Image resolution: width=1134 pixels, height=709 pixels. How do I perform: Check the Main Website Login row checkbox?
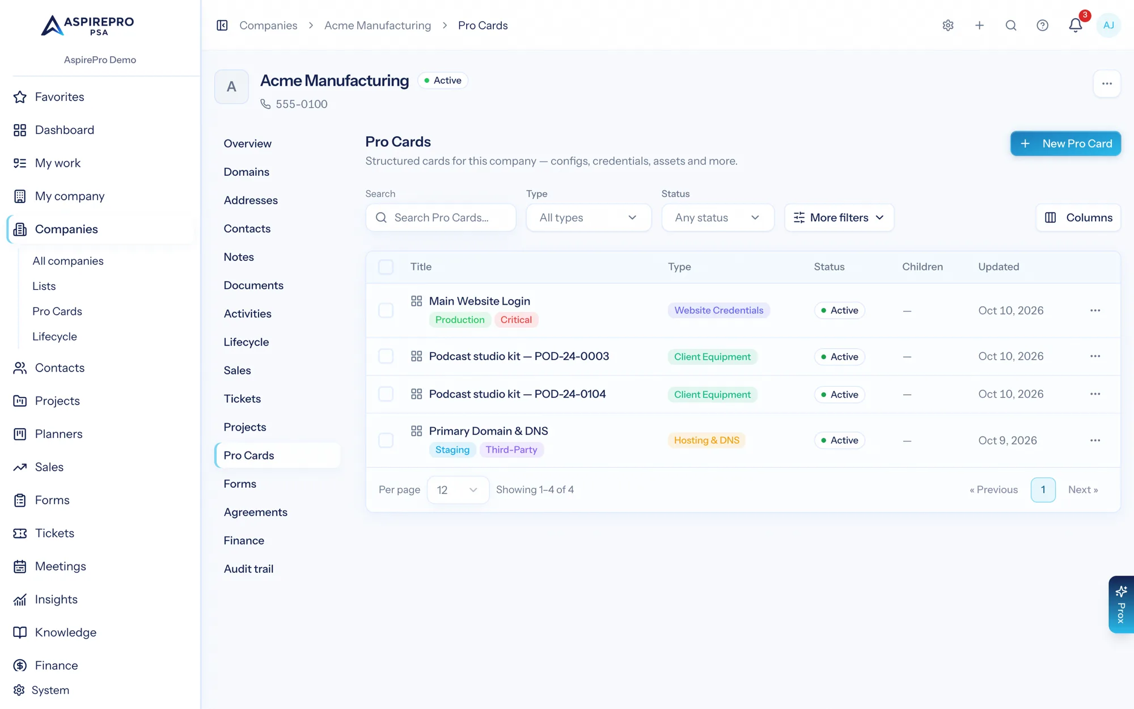[x=386, y=310]
